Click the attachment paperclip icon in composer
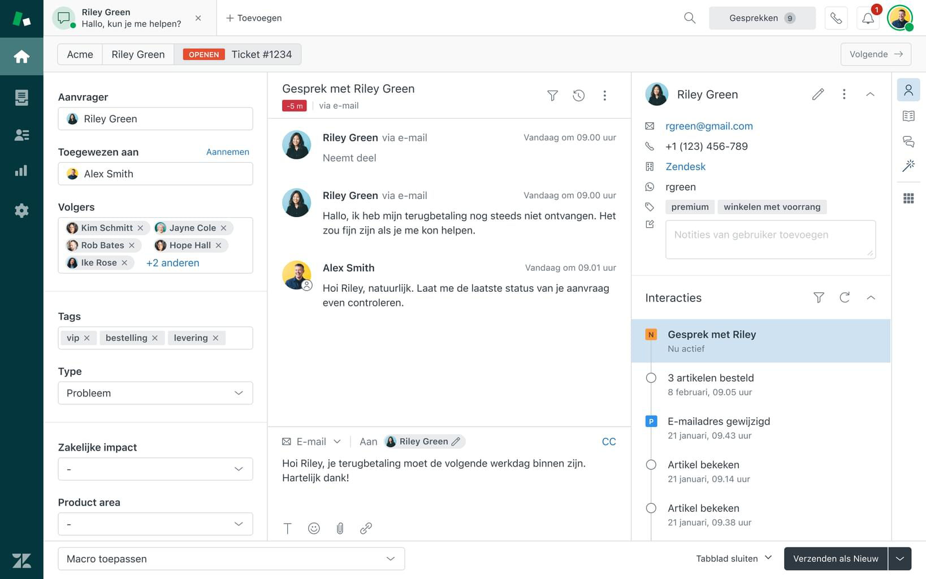Image resolution: width=926 pixels, height=579 pixels. point(340,528)
